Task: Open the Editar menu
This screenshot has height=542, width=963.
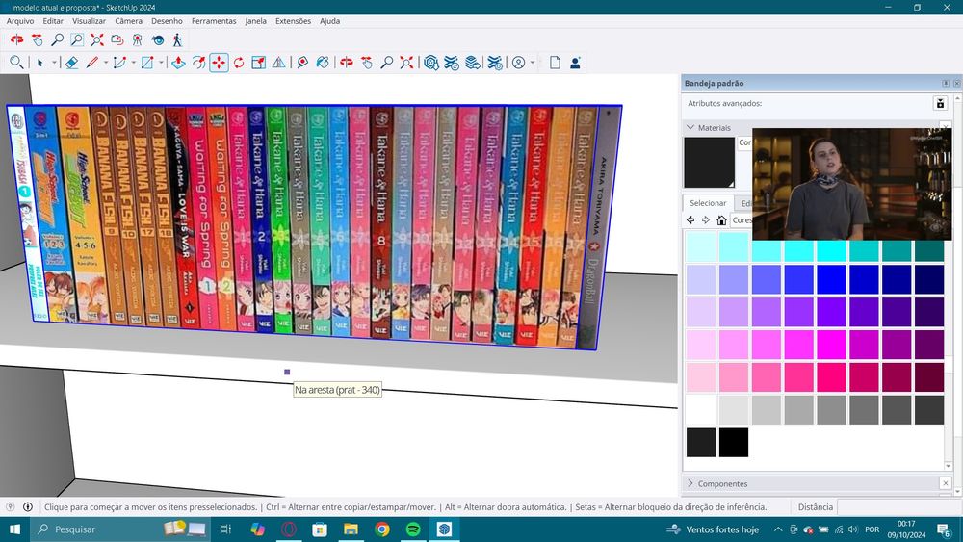Action: pos(53,21)
